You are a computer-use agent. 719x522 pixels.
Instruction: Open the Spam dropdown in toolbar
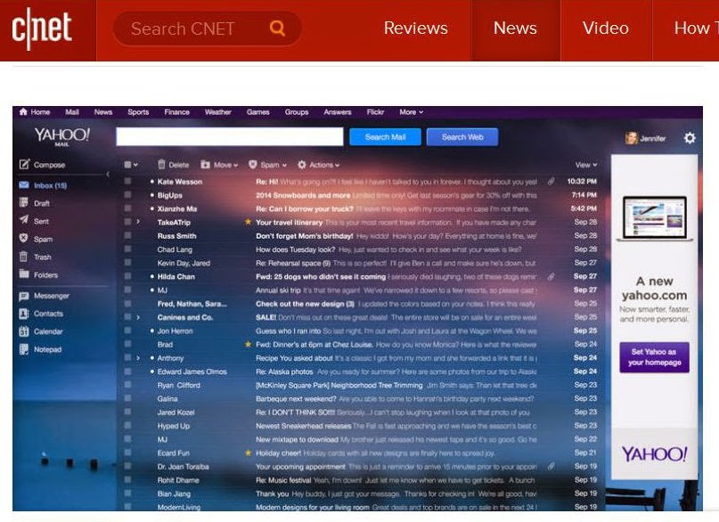(268, 165)
